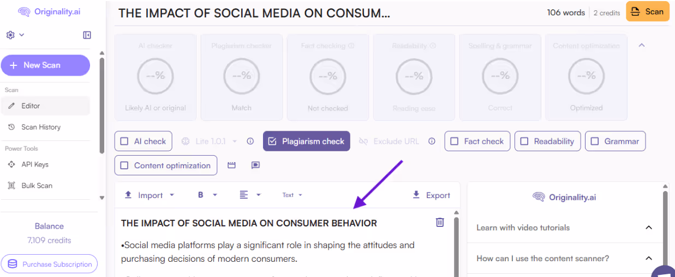Click info icon next to Exclude URL
The width and height of the screenshot is (675, 277).
pos(432,141)
